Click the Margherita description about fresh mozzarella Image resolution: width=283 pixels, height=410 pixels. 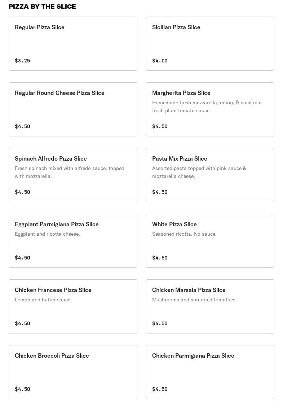[207, 106]
